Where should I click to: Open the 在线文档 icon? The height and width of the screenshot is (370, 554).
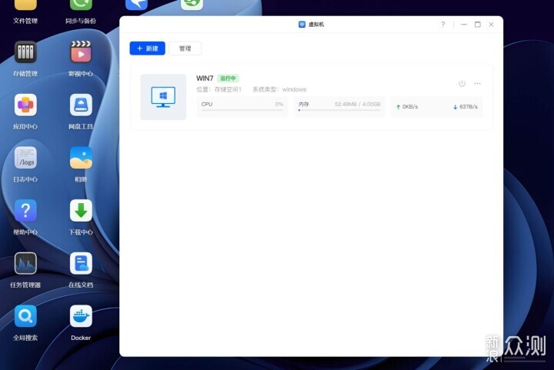[x=81, y=263]
